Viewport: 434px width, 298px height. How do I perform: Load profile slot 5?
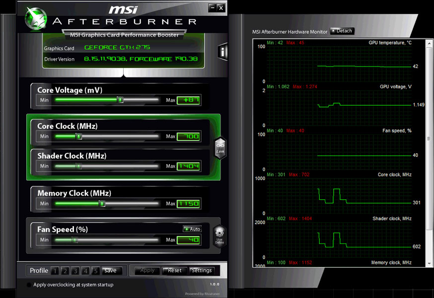tap(95, 271)
